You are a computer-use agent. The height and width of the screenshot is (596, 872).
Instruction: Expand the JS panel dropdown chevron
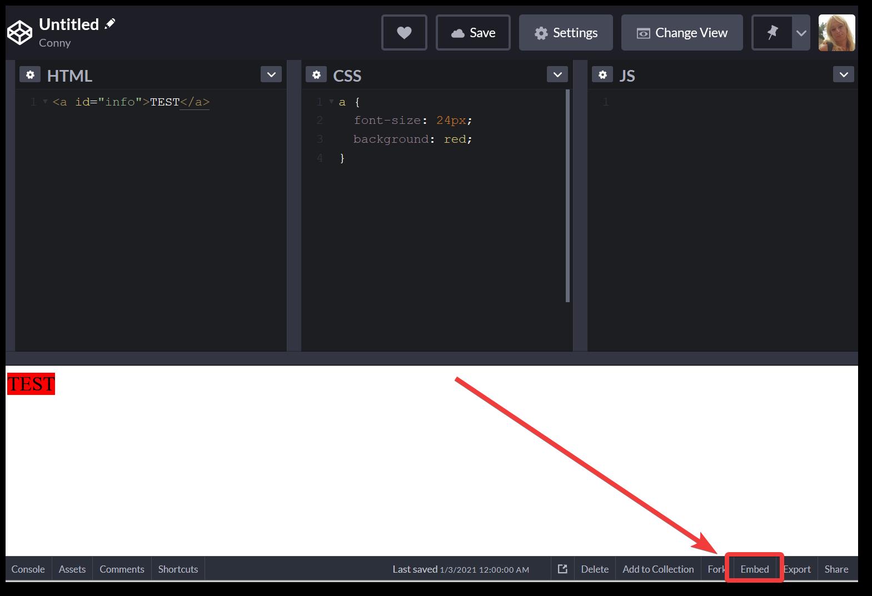coord(844,74)
